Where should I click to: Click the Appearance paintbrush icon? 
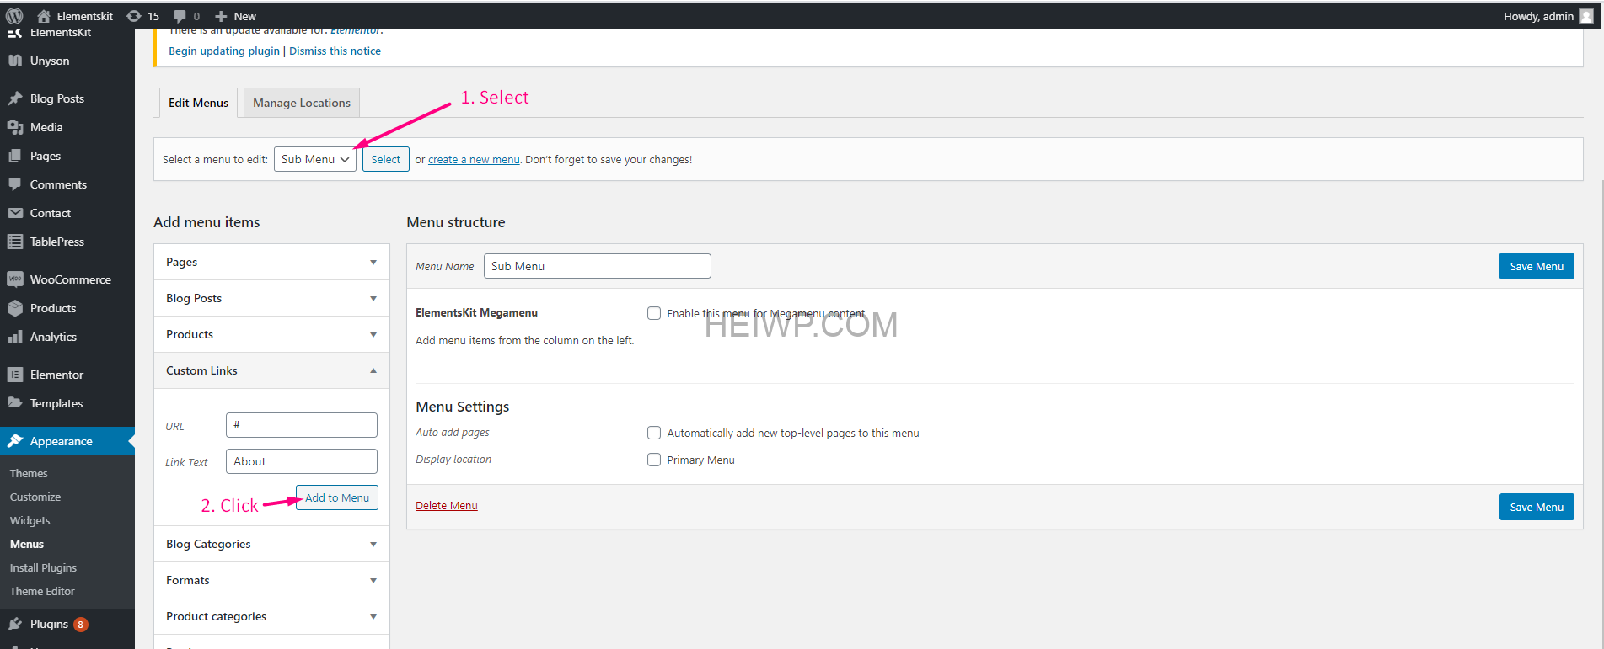coord(15,441)
